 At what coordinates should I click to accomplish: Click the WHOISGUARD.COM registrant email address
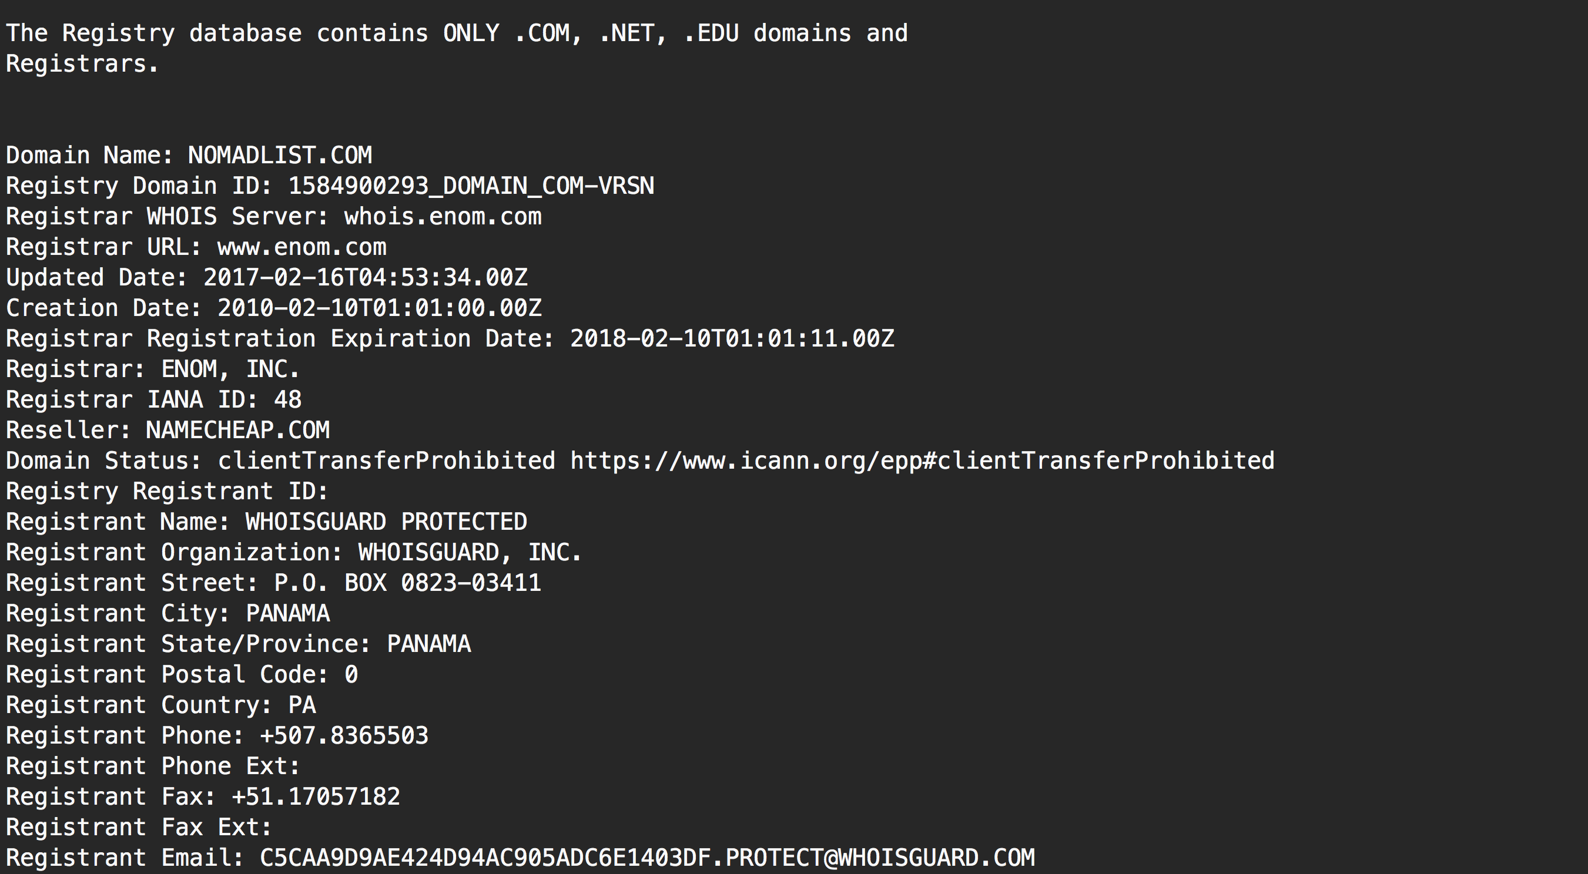[x=647, y=858]
